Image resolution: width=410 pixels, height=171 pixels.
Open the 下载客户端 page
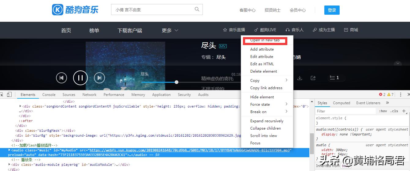(x=130, y=30)
